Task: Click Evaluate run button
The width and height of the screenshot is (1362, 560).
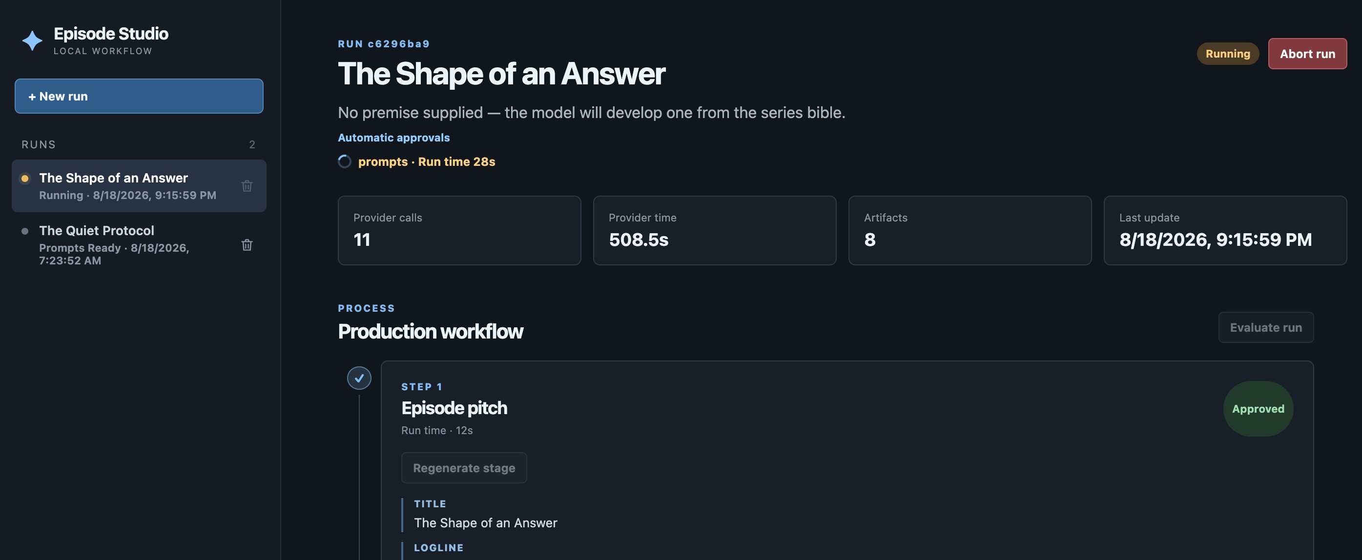Action: pos(1266,327)
